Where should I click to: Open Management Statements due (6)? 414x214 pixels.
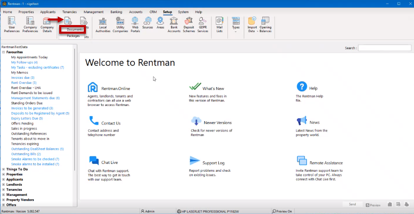click(x=35, y=98)
